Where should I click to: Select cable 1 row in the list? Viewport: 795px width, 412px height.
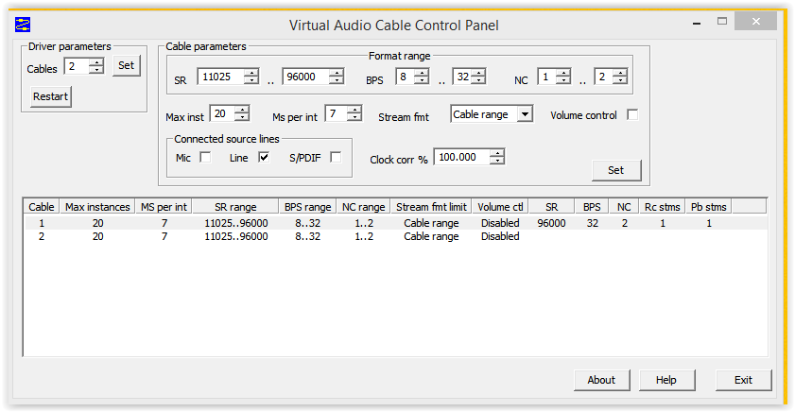(x=395, y=223)
